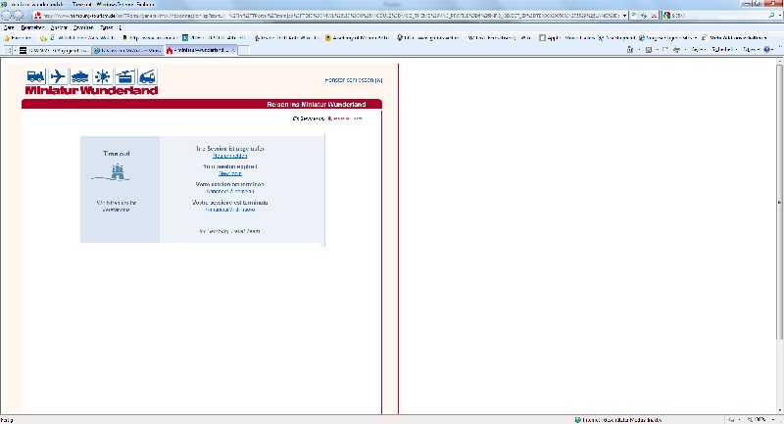The width and height of the screenshot is (784, 424).
Task: Click the ship icon in the page header
Action: tap(80, 76)
